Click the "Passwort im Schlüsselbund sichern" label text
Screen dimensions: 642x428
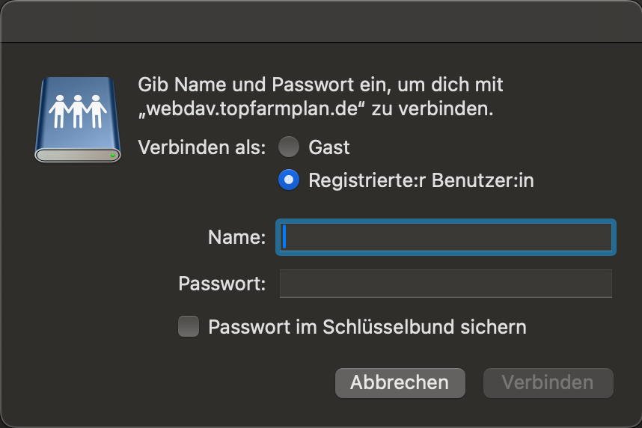(367, 327)
